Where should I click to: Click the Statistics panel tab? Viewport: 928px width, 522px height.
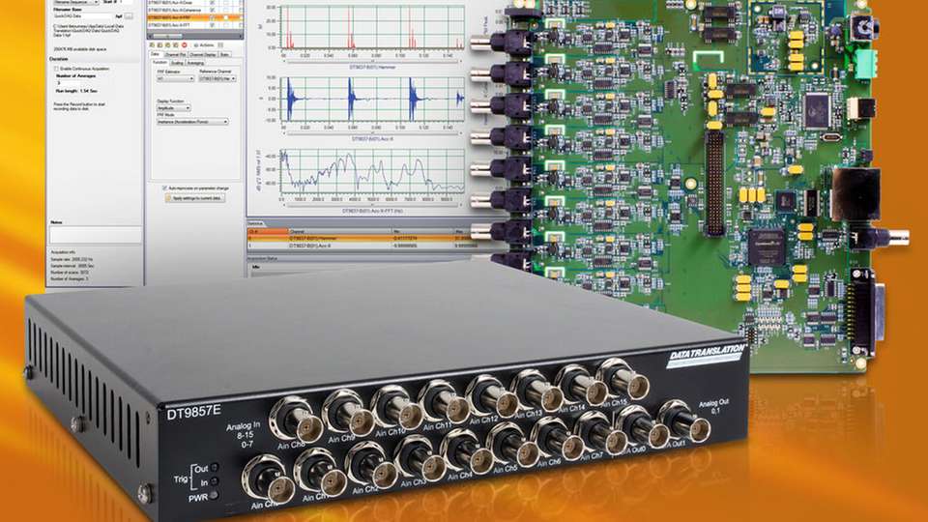pyautogui.click(x=255, y=223)
